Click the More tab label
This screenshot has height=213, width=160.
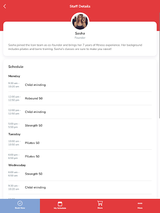[x=140, y=208]
